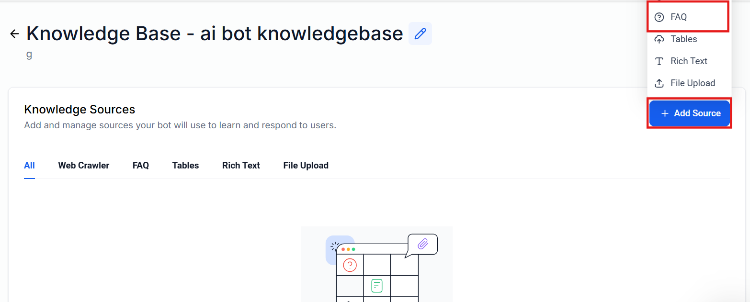
Task: Click the T icon beside Rich Text option
Action: coord(659,61)
